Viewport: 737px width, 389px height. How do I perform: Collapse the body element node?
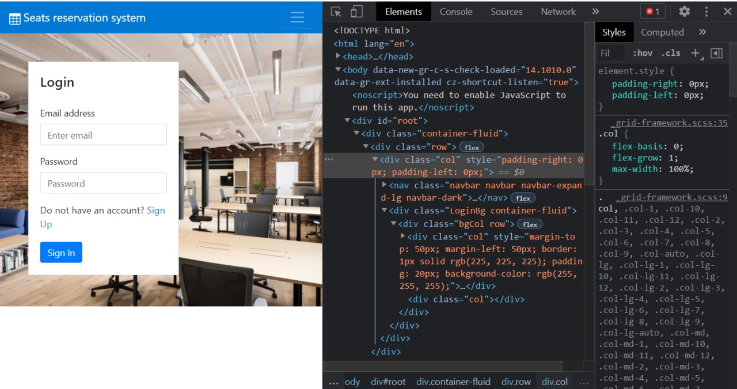tap(339, 70)
